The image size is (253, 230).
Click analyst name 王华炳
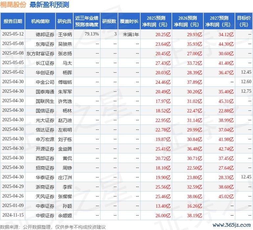65,34
